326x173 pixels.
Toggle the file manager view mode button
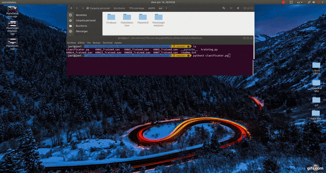(x=231, y=8)
